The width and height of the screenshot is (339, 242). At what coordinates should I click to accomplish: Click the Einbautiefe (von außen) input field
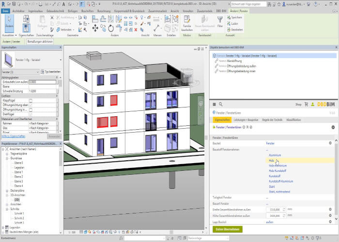point(43,82)
